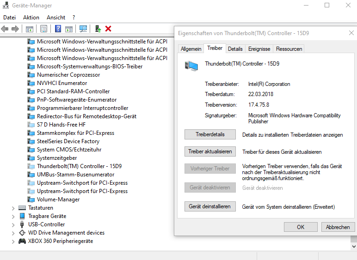Expand XBOX 360 Peripheriegeräte node

[13, 242]
